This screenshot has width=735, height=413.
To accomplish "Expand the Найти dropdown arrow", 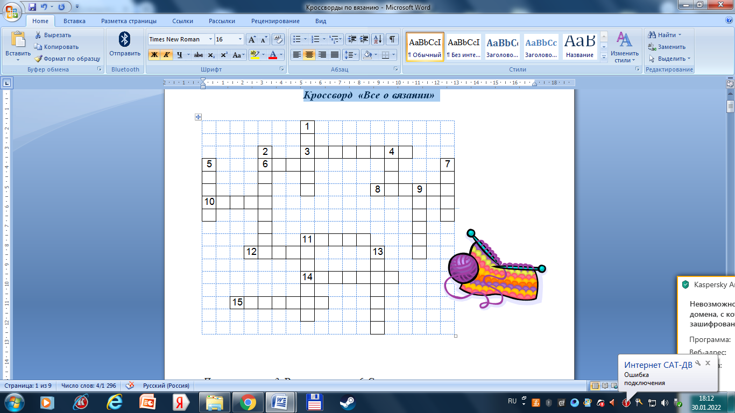I will (680, 35).
